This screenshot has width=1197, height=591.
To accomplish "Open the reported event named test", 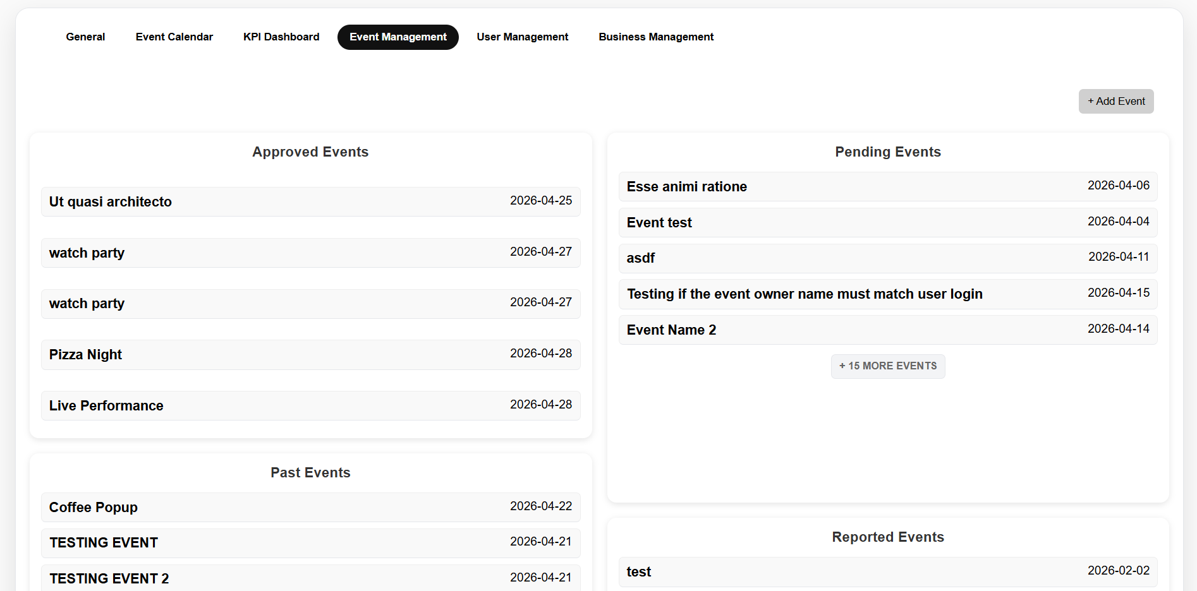I will [x=888, y=572].
